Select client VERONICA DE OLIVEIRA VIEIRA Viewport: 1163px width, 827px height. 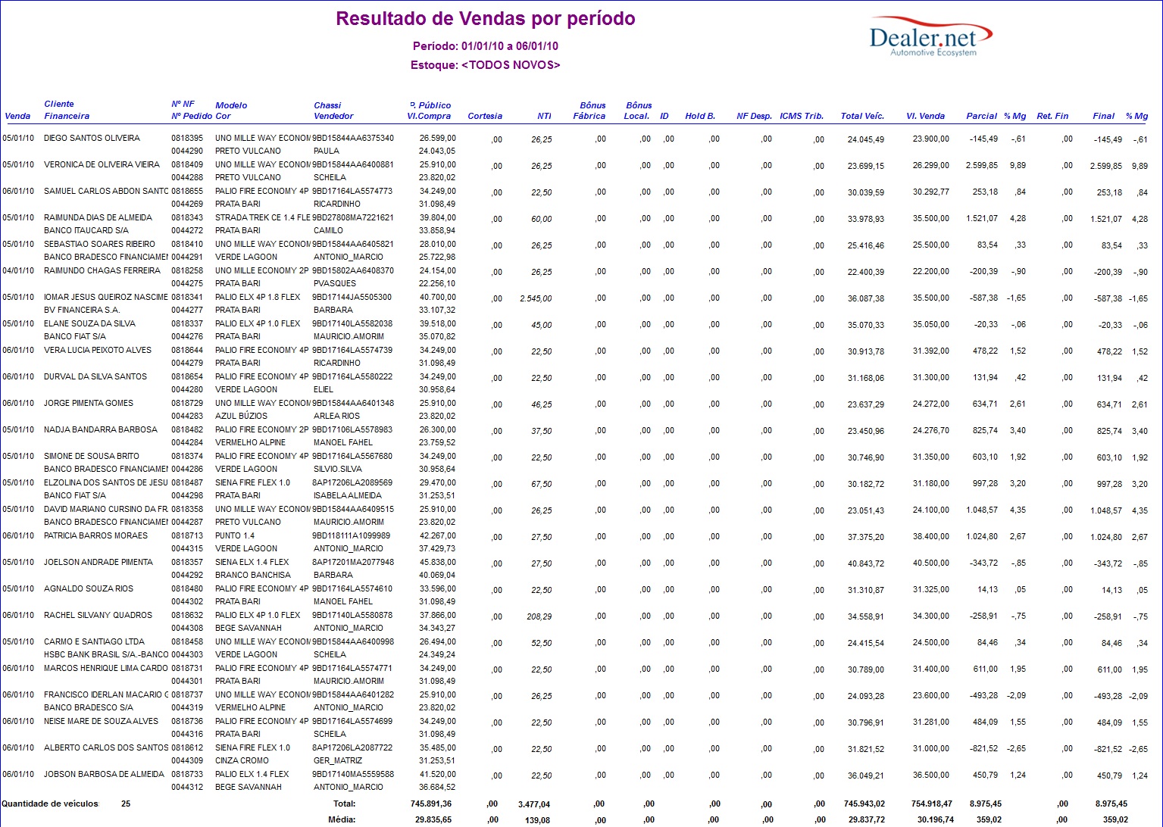pos(102,165)
